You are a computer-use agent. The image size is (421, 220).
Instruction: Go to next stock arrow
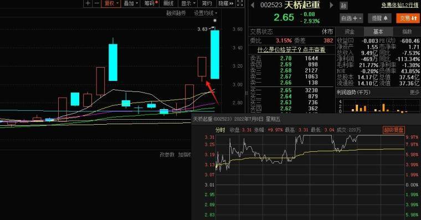point(331,5)
